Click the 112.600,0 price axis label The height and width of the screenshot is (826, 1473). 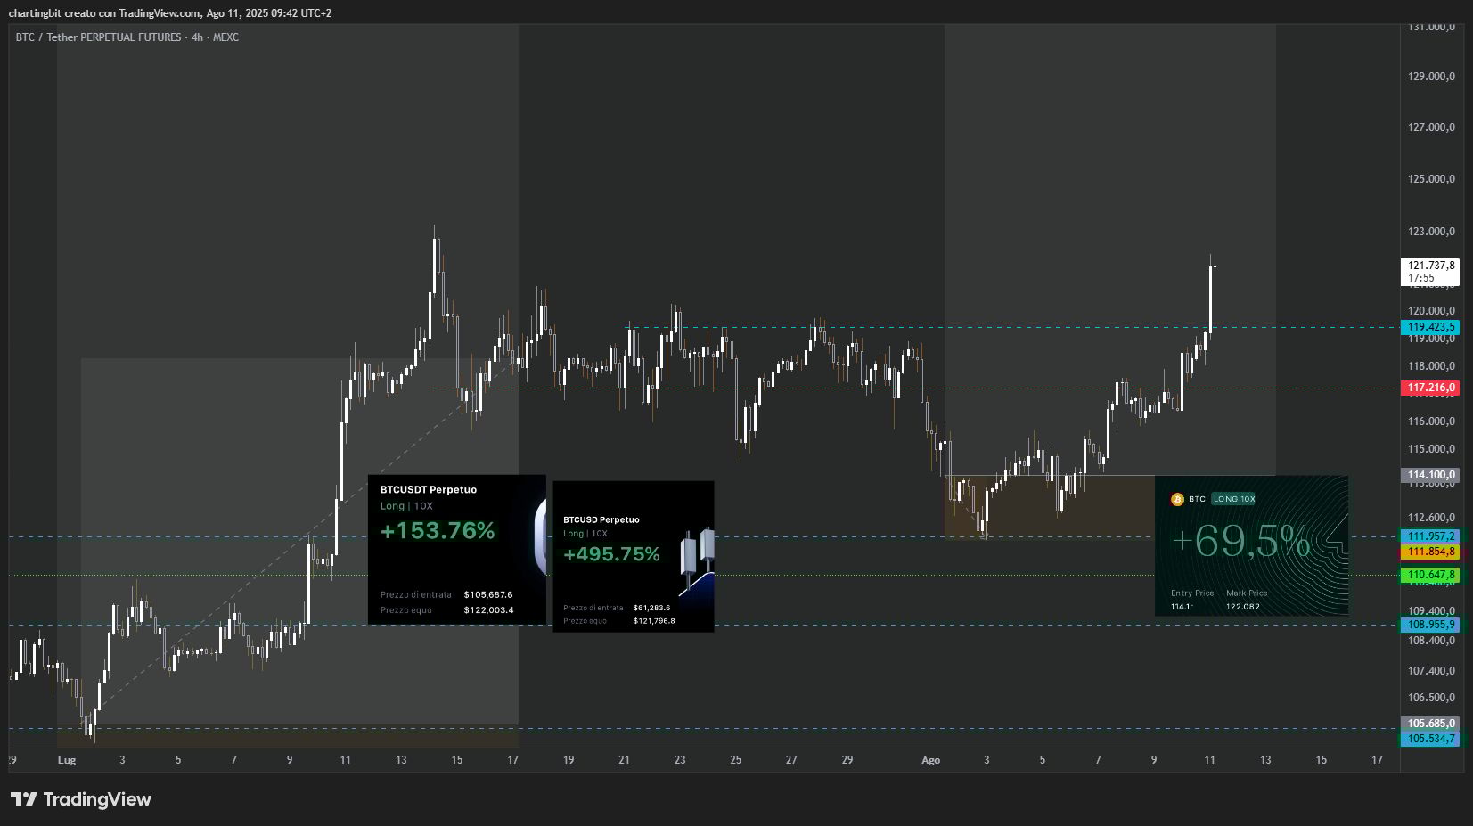click(x=1431, y=518)
